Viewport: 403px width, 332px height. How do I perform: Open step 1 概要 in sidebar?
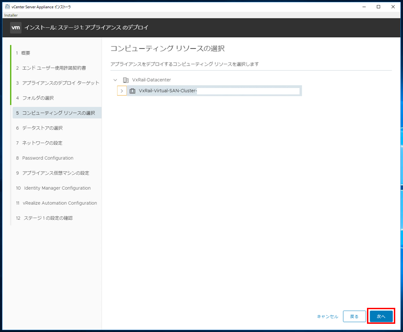(x=26, y=52)
